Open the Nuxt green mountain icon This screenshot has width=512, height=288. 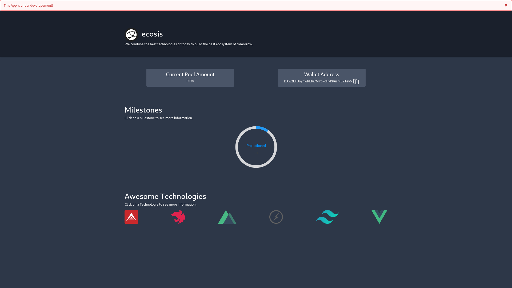click(227, 217)
